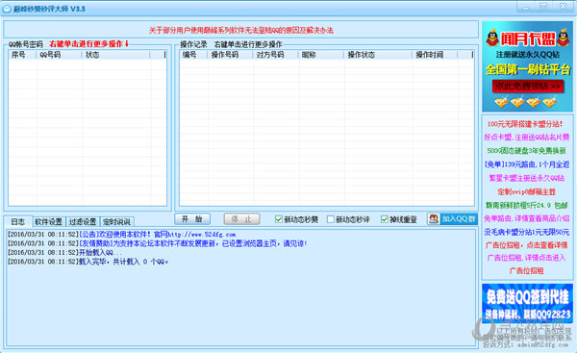
Task: Click the people icon on 加入QQ群
Action: [x=434, y=219]
